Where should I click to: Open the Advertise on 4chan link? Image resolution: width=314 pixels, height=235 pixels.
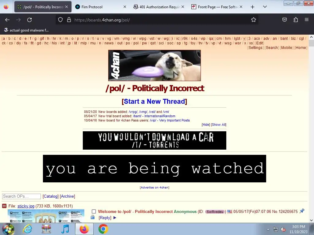(x=155, y=188)
